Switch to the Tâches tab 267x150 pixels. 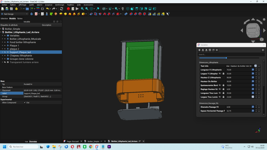pyautogui.click(x=20, y=19)
